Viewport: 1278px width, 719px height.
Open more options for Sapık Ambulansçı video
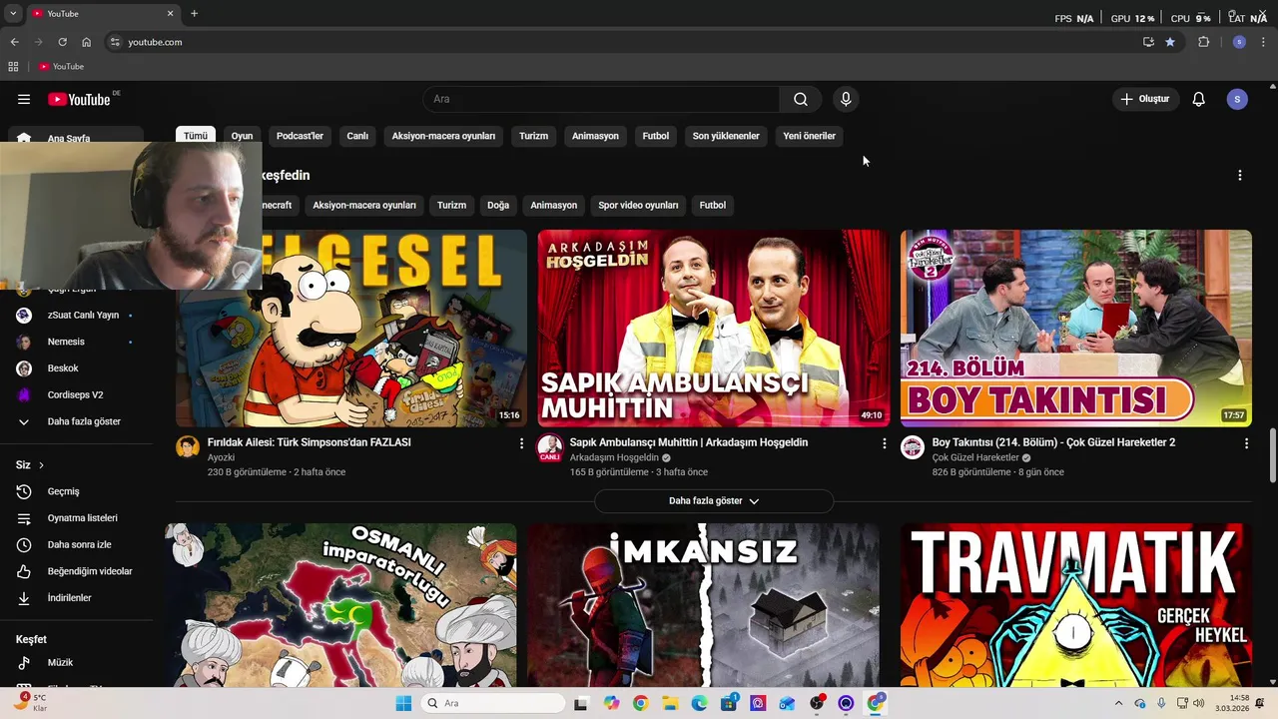[x=884, y=443]
